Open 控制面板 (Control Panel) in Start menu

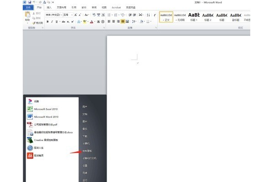(x=87, y=151)
